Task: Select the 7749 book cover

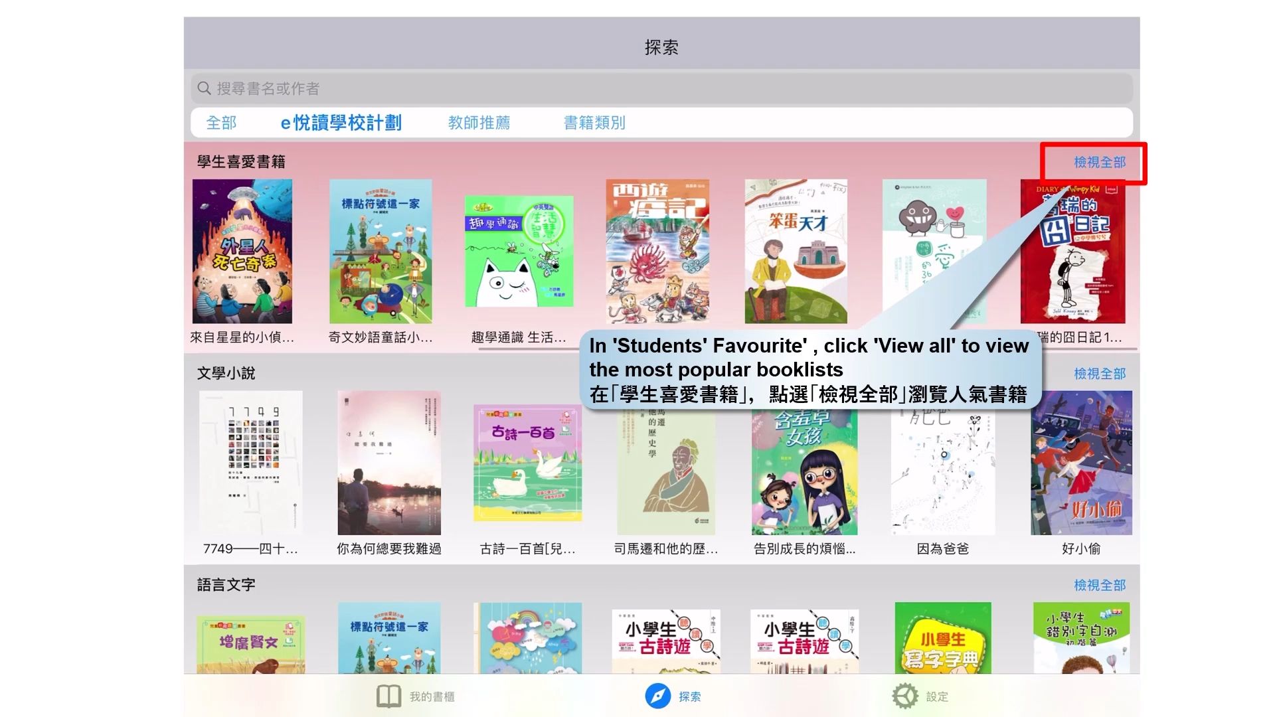Action: click(x=250, y=463)
